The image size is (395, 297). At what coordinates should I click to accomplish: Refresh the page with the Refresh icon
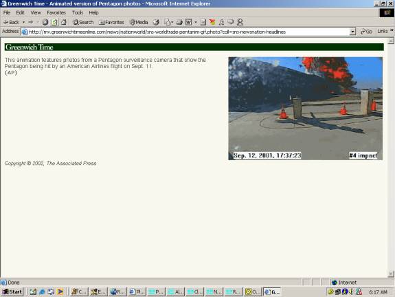click(54, 22)
